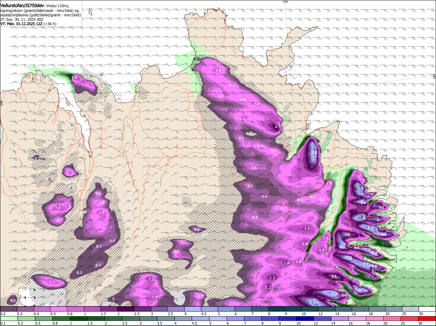The height and width of the screenshot is (326, 436).
Task: Click the 'slydda/snjókoma' legend description line
Action: pos(41,15)
